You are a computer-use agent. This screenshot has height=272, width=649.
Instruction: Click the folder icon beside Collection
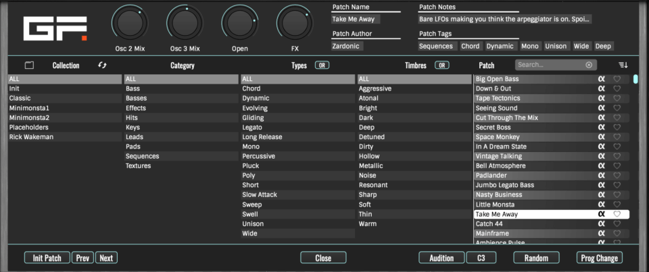[x=29, y=65]
